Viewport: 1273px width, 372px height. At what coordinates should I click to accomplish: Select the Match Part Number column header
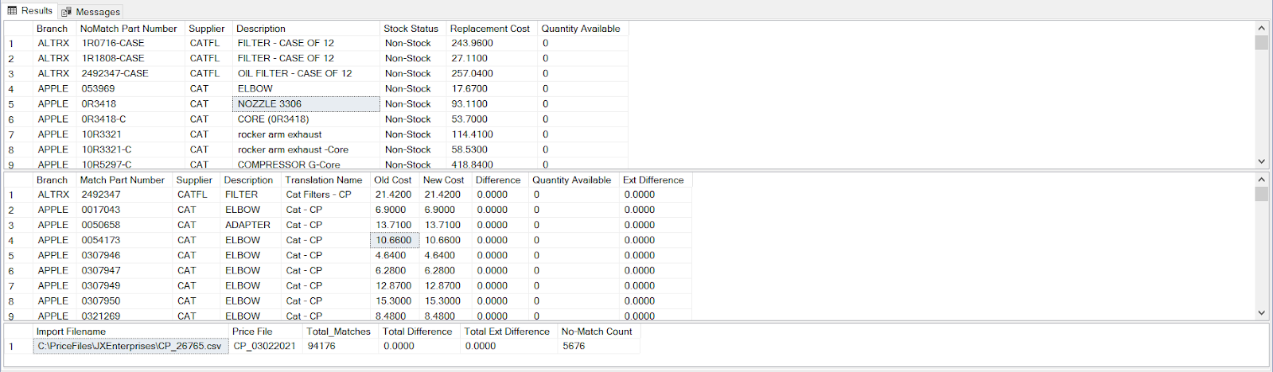pos(124,180)
